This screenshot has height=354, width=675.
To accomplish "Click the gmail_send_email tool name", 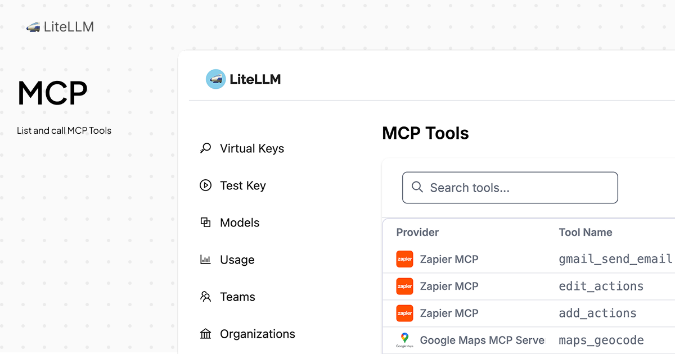I will [x=615, y=259].
